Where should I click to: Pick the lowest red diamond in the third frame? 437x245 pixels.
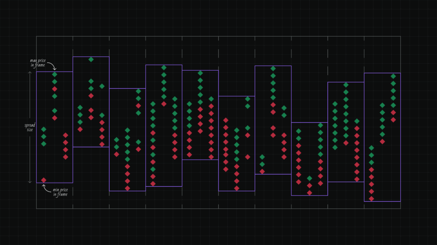click(x=127, y=188)
